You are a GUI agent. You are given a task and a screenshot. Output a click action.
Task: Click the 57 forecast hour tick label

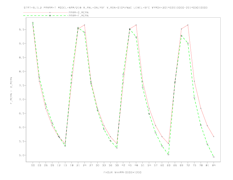(156, 165)
